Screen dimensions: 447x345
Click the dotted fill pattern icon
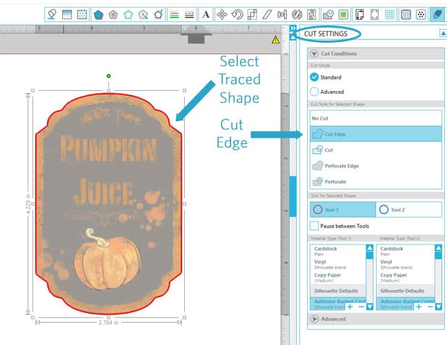click(x=81, y=14)
